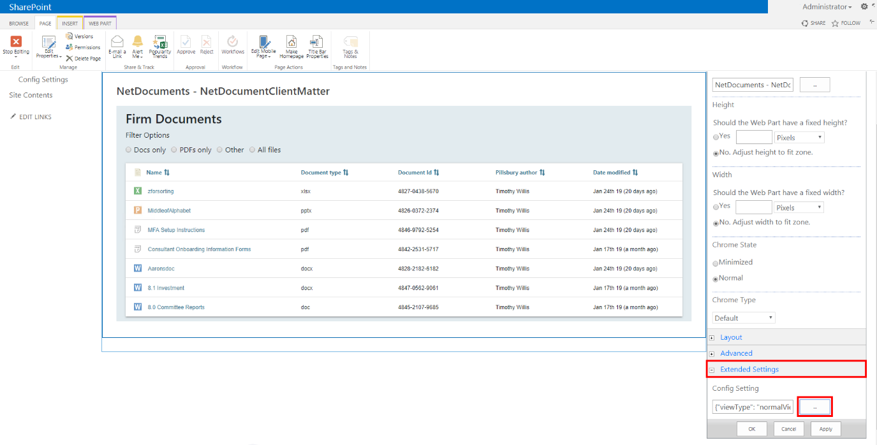Image resolution: width=877 pixels, height=445 pixels.
Task: Click the Excel icon beside zforsorting
Action: coord(137,191)
